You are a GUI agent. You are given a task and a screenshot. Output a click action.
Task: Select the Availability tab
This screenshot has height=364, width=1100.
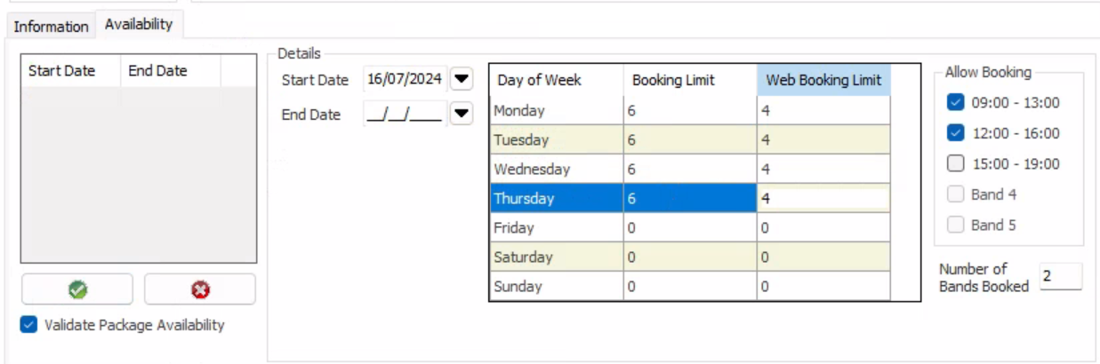[139, 25]
